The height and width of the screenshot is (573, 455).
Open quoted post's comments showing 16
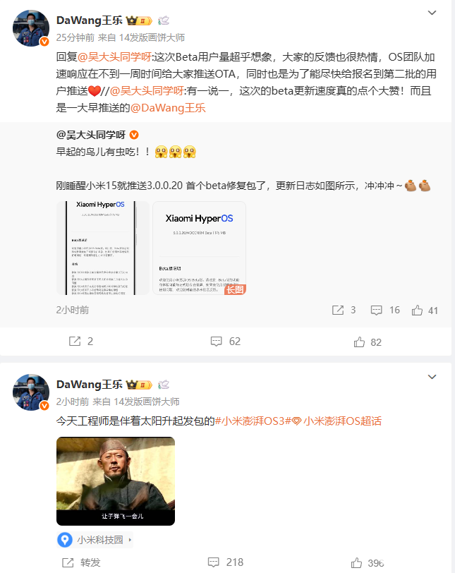tap(376, 310)
